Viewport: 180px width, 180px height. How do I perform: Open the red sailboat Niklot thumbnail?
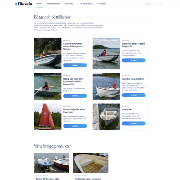(48, 117)
